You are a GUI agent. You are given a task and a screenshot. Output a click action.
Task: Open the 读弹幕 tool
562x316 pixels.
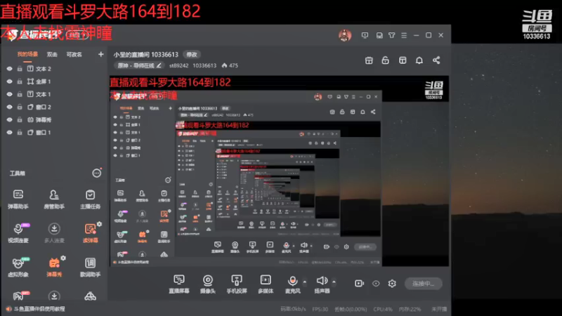tap(90, 233)
